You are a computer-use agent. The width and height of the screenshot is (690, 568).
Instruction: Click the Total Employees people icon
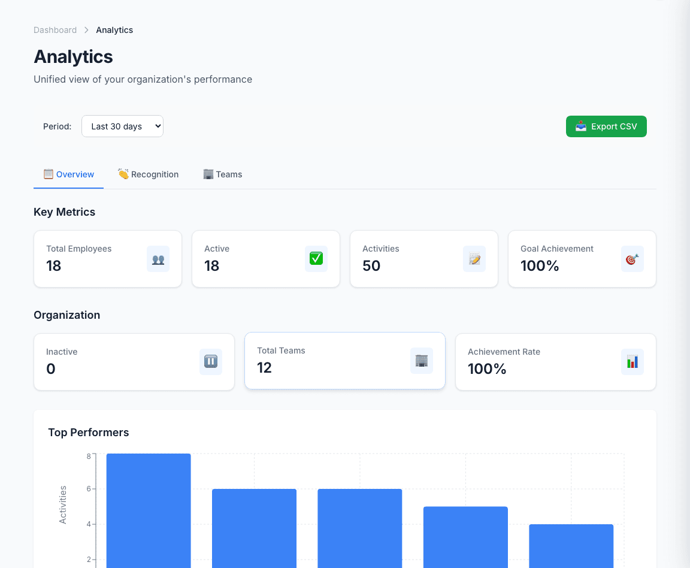(158, 259)
